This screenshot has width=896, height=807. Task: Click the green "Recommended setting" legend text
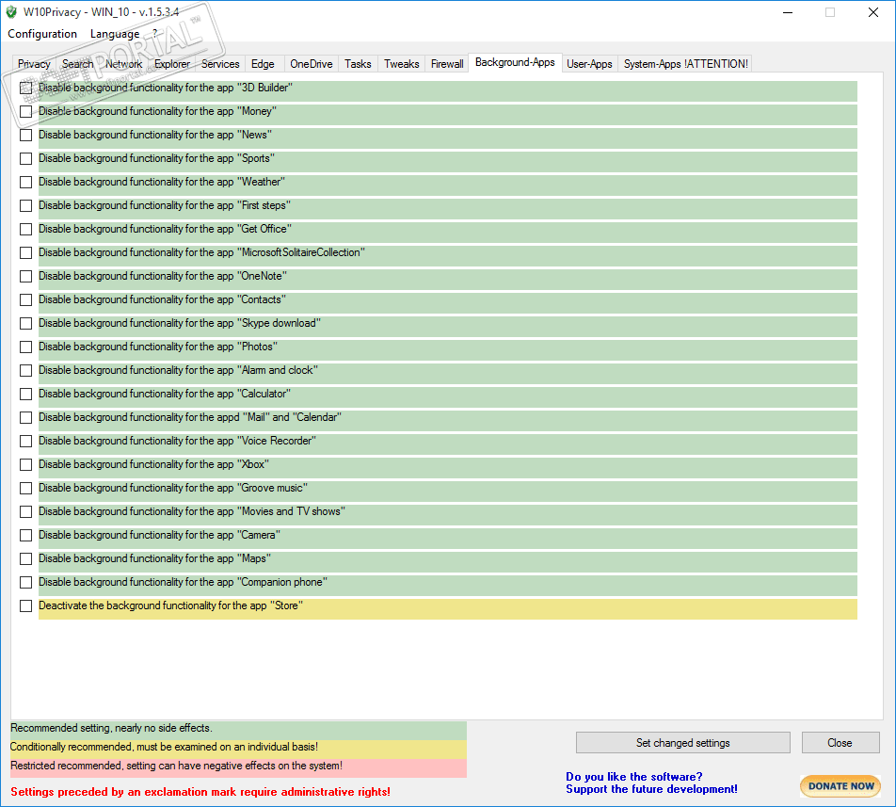(x=111, y=728)
